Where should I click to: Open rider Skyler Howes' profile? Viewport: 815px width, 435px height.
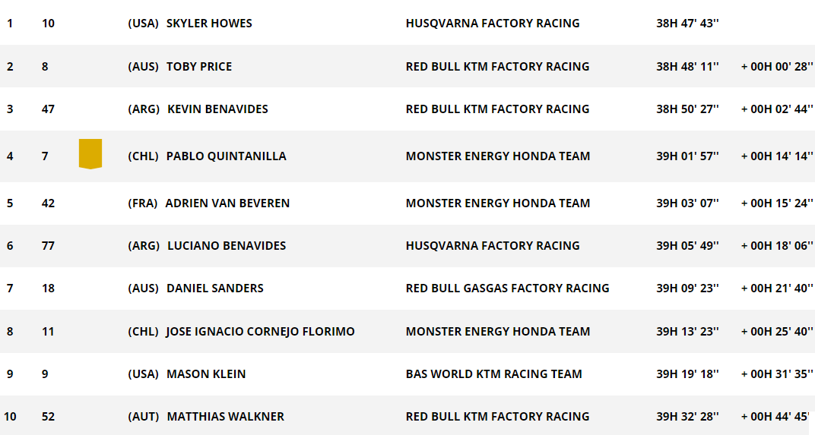click(209, 24)
